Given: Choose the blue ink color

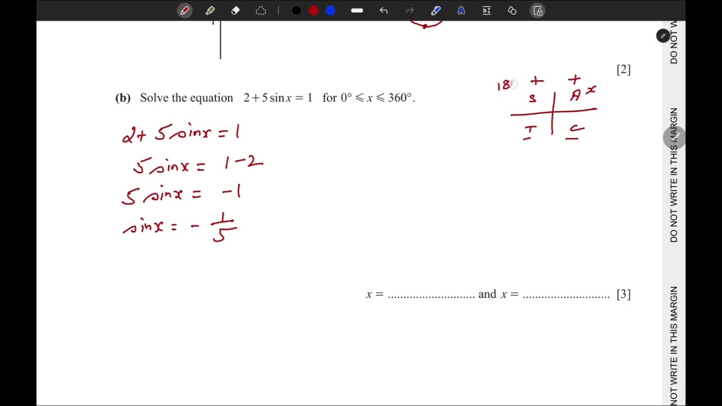Looking at the screenshot, I should [331, 11].
